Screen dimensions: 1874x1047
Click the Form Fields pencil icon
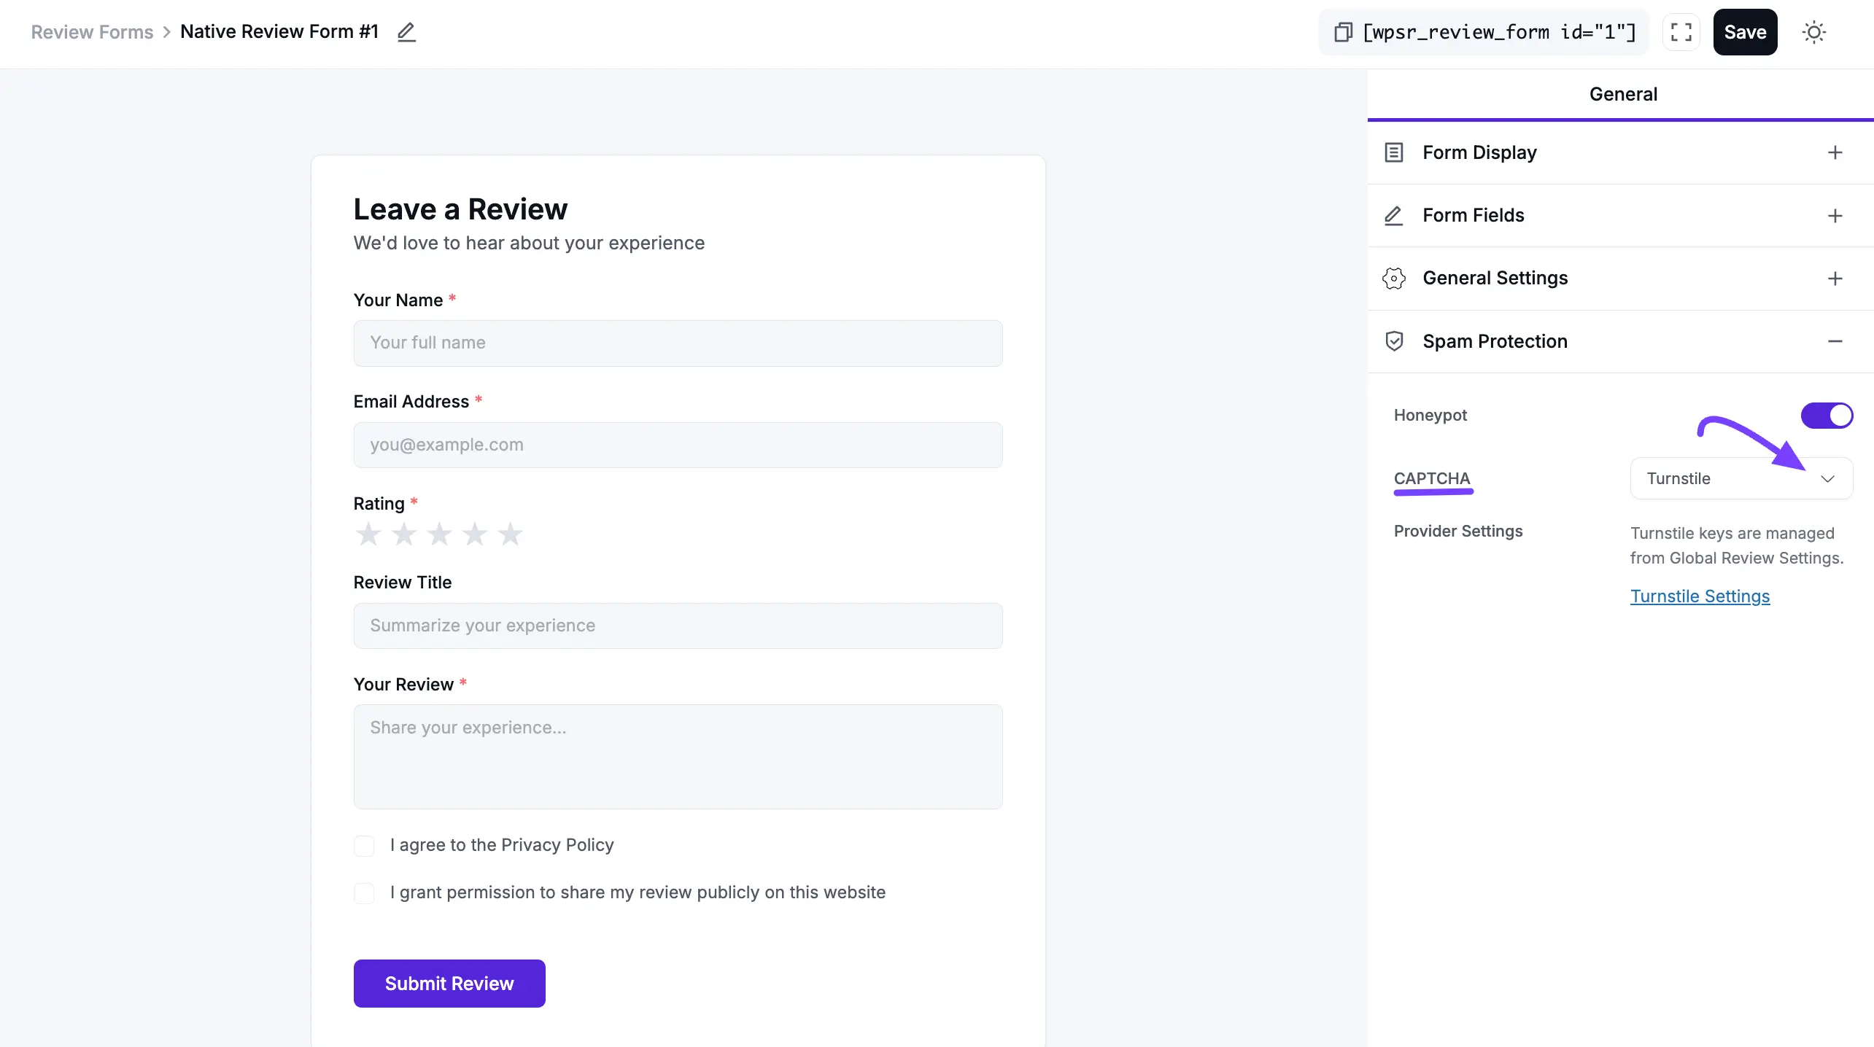[1394, 216]
